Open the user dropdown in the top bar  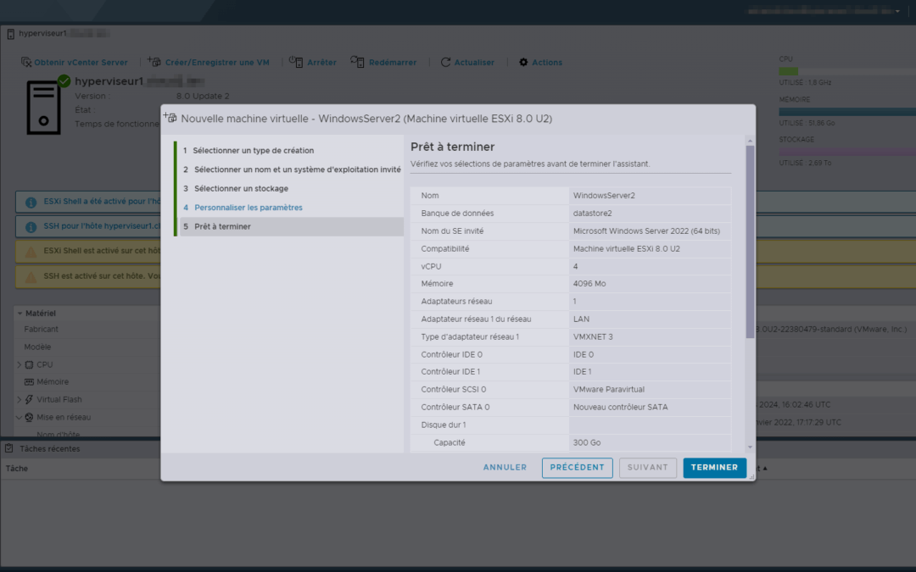(897, 11)
